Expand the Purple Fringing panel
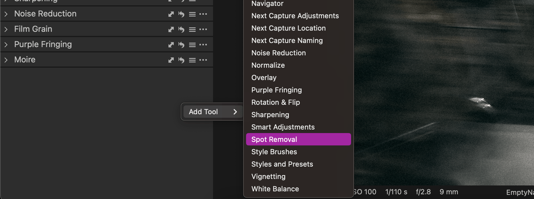534x199 pixels. (x=6, y=44)
